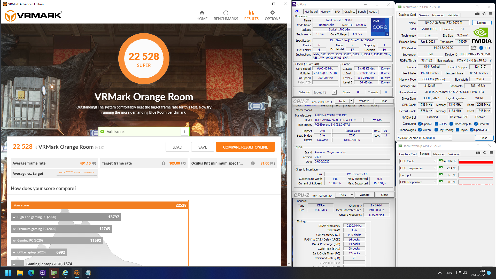Click Oculus Rift minimum spec info icon

[x=253, y=163]
